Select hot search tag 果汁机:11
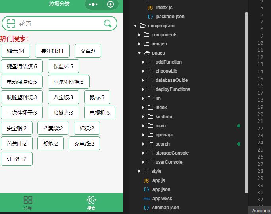The width and height of the screenshot is (271, 214). point(52,51)
